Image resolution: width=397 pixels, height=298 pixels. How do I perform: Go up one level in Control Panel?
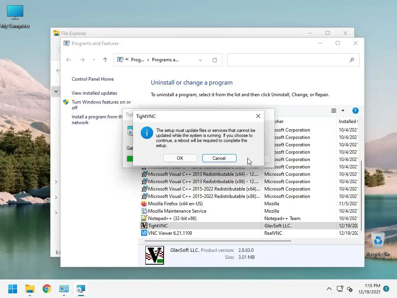105,60
